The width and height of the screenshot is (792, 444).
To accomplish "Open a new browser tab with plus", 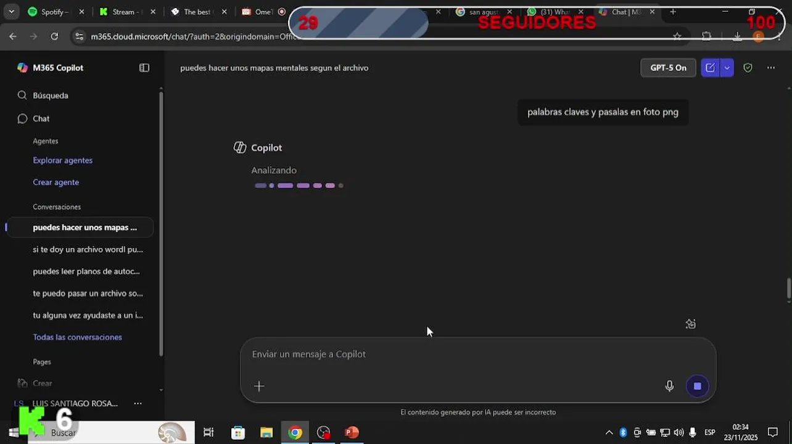I will point(673,12).
